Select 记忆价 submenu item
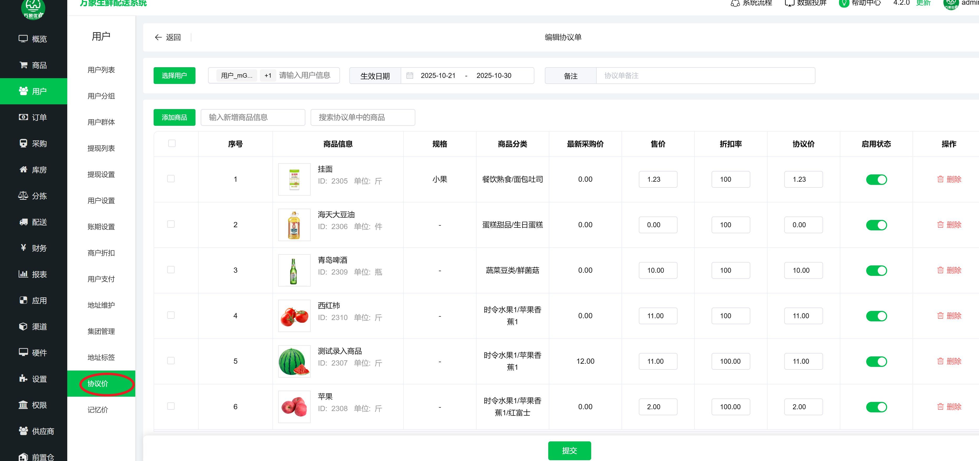 (98, 410)
